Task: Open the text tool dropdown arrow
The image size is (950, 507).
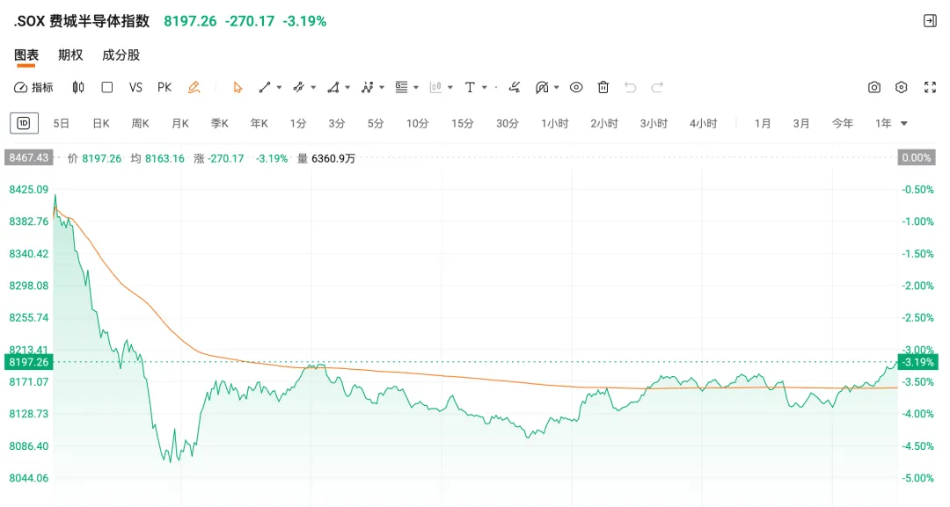Action: click(x=485, y=87)
